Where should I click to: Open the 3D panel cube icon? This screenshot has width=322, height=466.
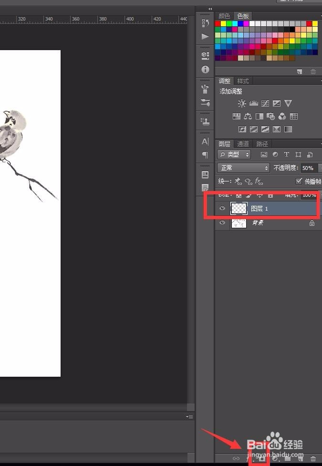click(205, 55)
